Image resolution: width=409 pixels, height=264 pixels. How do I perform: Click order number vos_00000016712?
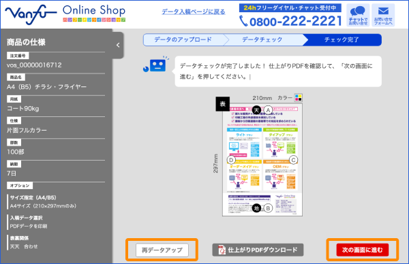tap(34, 65)
